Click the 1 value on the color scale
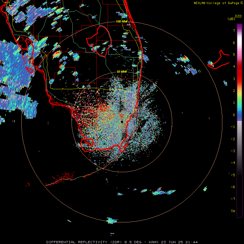The width and height of the screenshot is (244, 244). pyautogui.click(x=234, y=103)
